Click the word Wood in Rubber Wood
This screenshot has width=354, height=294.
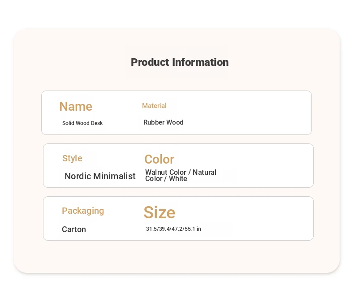pos(175,122)
